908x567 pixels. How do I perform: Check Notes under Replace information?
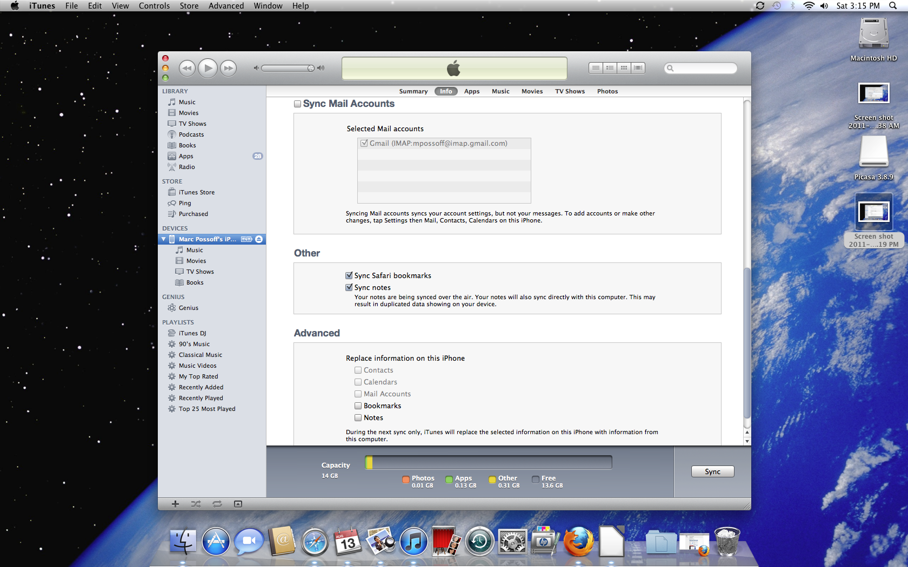358,417
